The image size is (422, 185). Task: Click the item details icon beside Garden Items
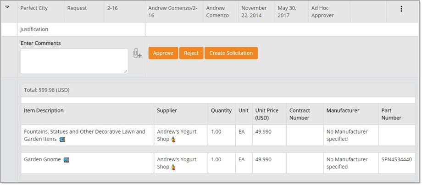(x=62, y=139)
